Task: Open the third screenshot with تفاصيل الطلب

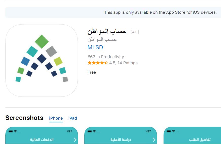Action: coord(192,135)
